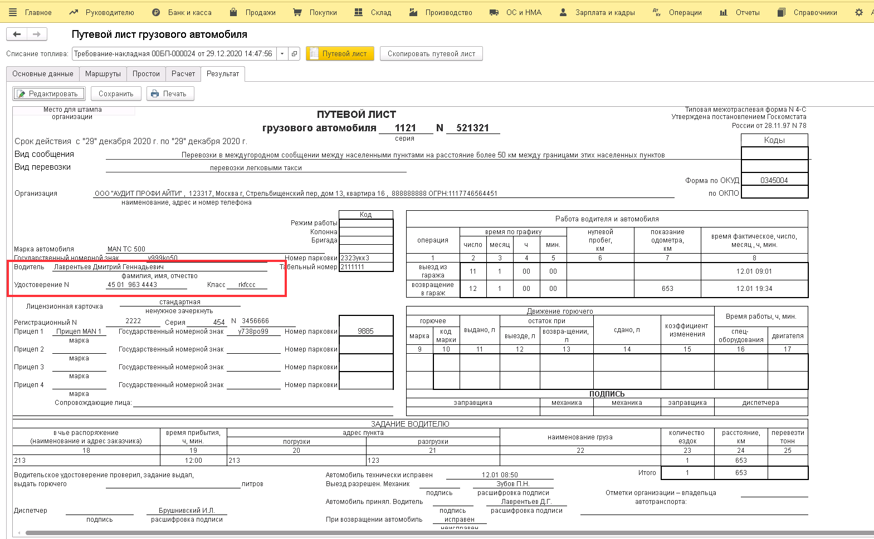Click the Прицеп MAN 1 brand text
The height and width of the screenshot is (539, 874).
(x=79, y=332)
